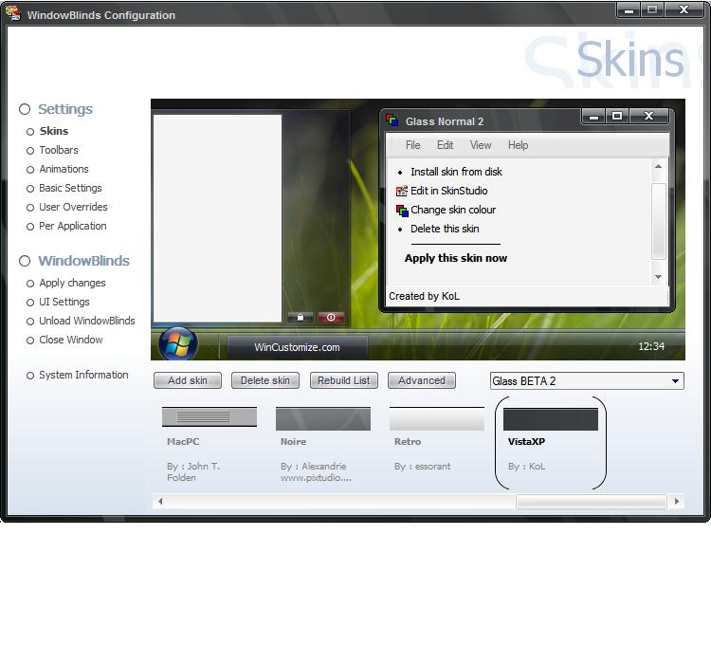Click the preview window vertical scrollbar thumb
Viewport: 711px width, 645px height.
coord(659,221)
